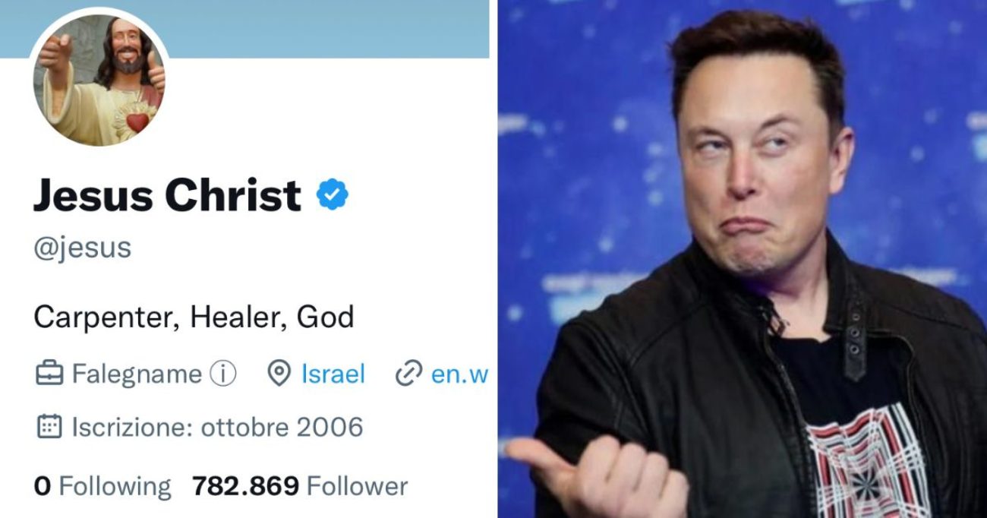Click the location pin icon
The image size is (987, 518).
[280, 374]
